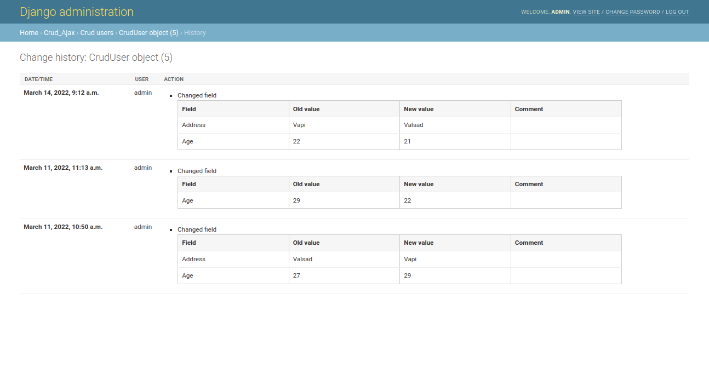This screenshot has height=368, width=709.
Task: Select the March 11, 2022, 10:50 a.m. entry
Action: (x=63, y=227)
